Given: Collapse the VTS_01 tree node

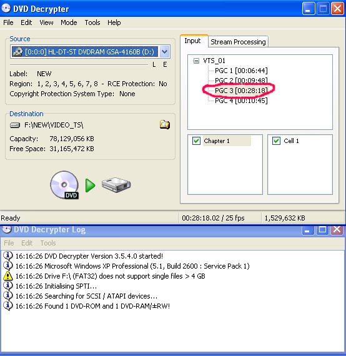Looking at the screenshot, I should point(196,61).
